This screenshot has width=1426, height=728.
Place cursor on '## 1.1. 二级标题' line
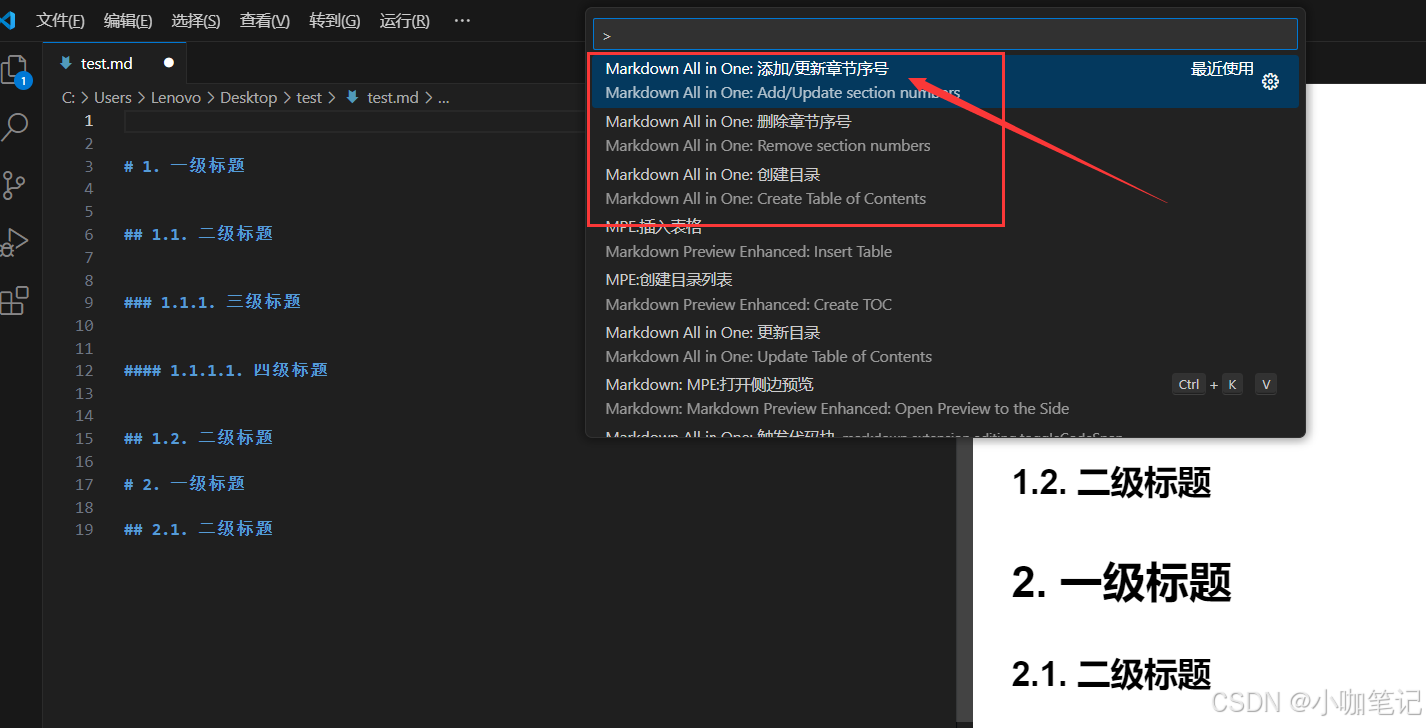click(x=198, y=234)
